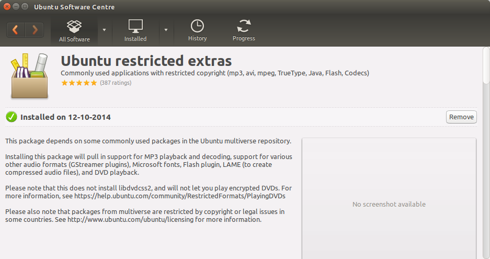490x259 pixels.
Task: Click the green installed checkmark icon
Action: (12, 117)
